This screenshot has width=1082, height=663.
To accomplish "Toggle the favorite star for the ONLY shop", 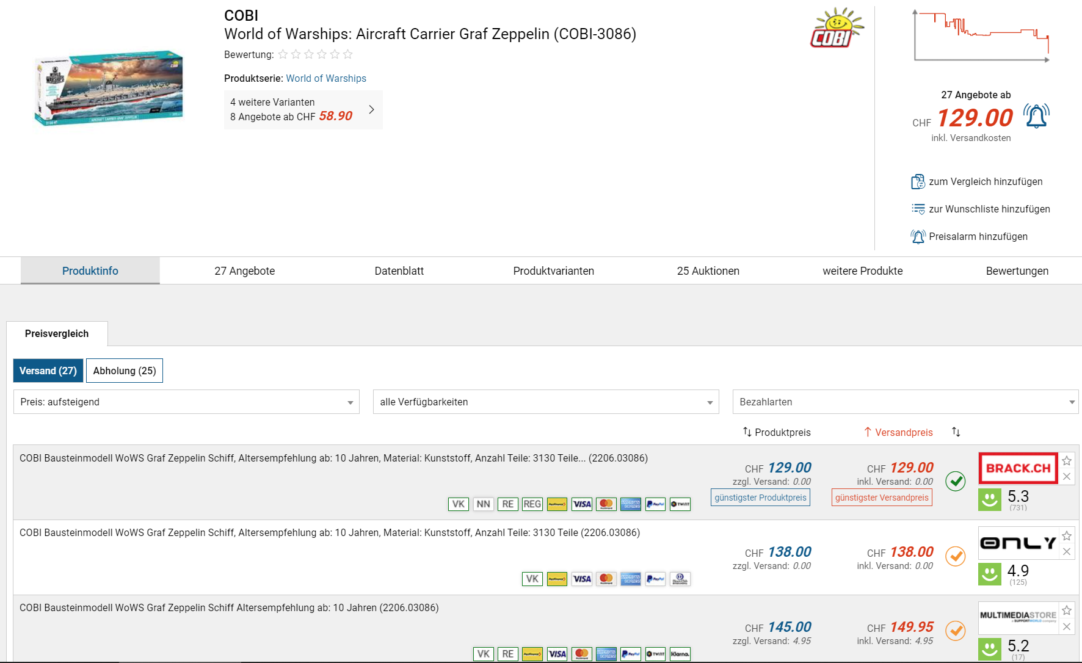I will 1067,536.
